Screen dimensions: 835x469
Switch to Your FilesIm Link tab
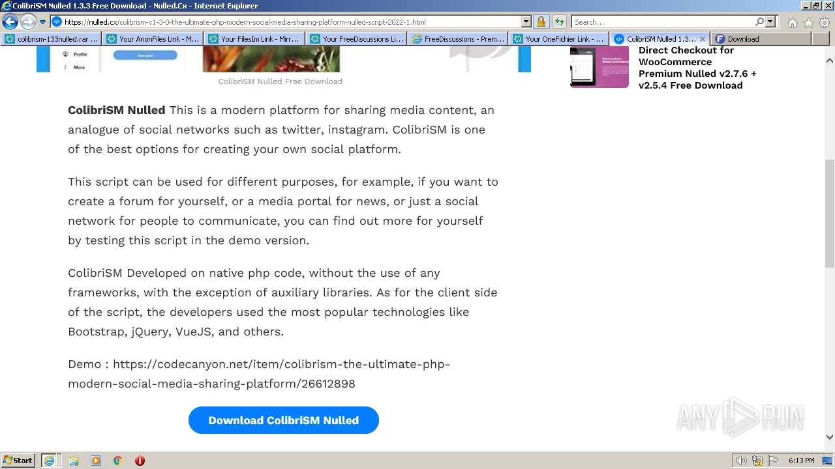255,38
